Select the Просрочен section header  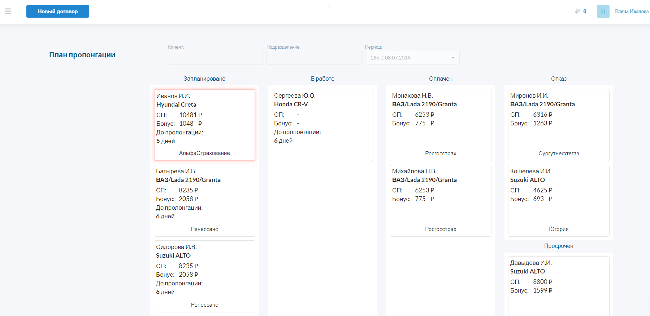point(559,246)
